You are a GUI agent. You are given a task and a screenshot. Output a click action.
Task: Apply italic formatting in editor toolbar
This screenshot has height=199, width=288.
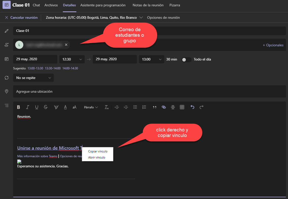click(x=28, y=107)
